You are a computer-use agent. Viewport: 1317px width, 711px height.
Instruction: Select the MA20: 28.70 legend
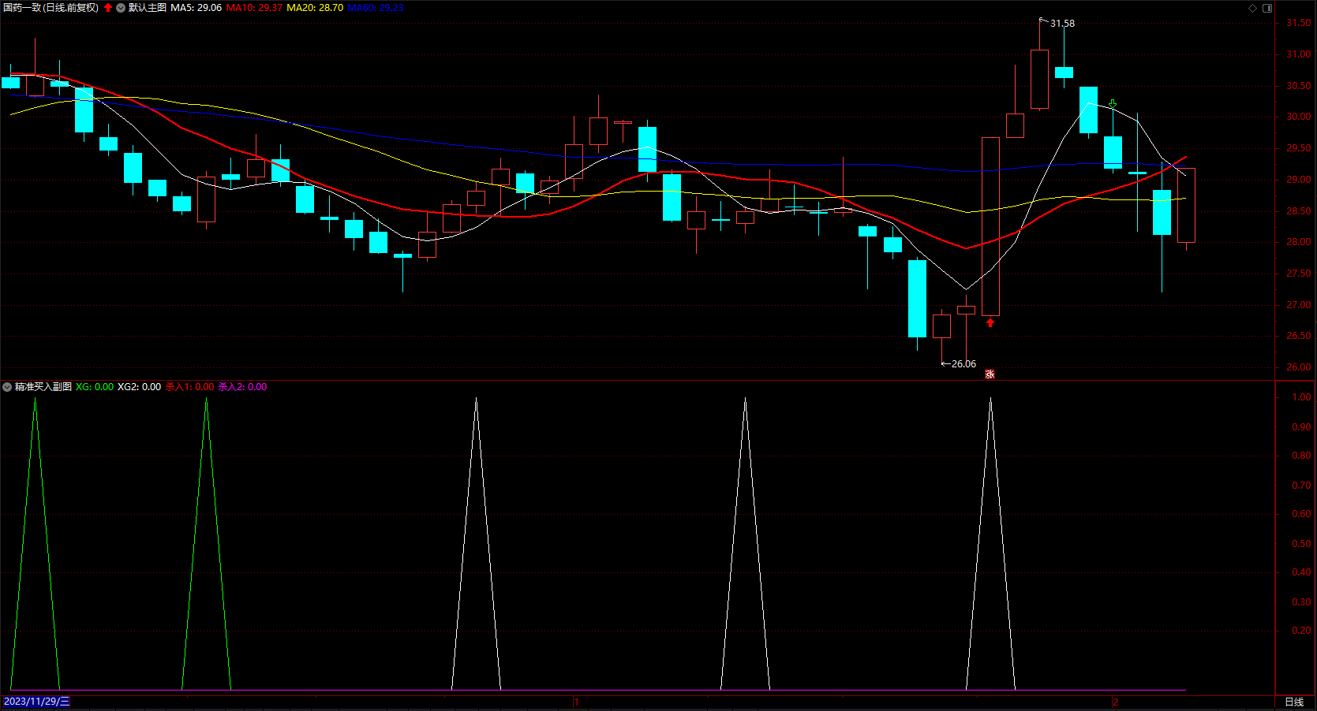[315, 8]
